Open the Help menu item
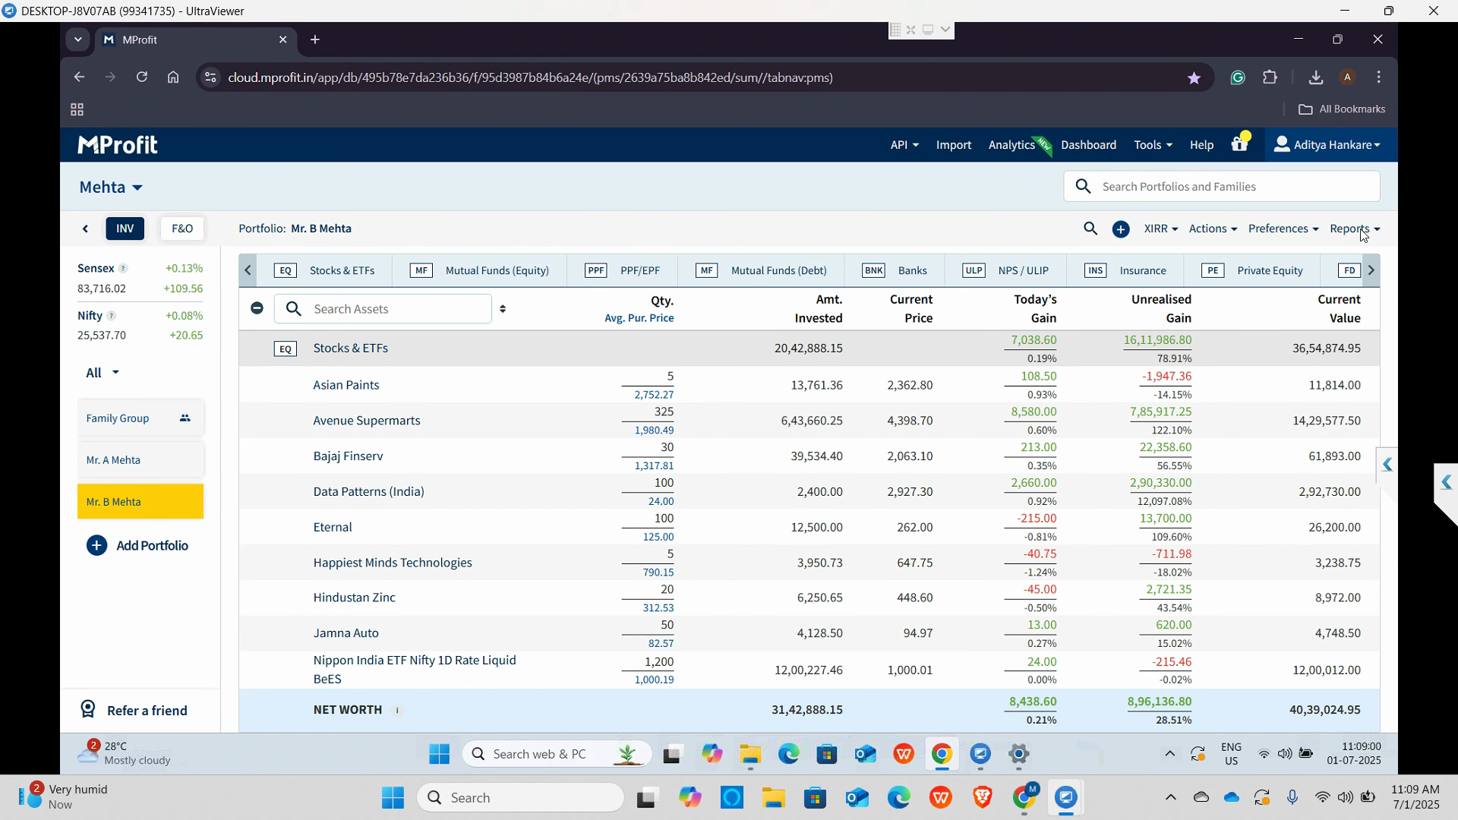Screen dimensions: 1458x820 pos(1201,144)
